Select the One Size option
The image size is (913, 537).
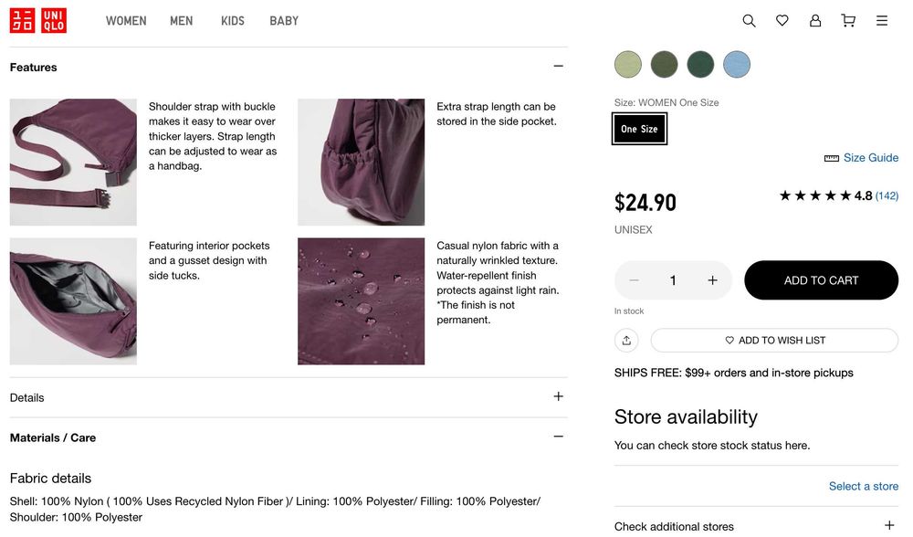point(639,129)
